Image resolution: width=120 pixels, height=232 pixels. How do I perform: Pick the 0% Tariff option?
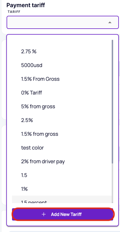(62, 93)
